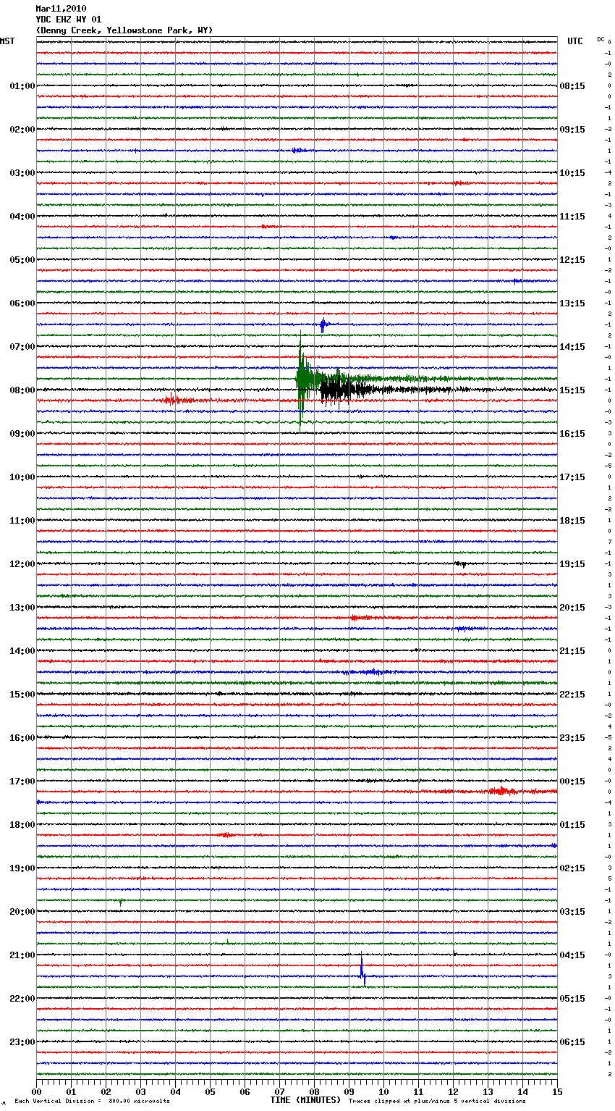The height and width of the screenshot is (1111, 615).
Task: Click the "23:00" MST hour label
Action: [x=22, y=1042]
